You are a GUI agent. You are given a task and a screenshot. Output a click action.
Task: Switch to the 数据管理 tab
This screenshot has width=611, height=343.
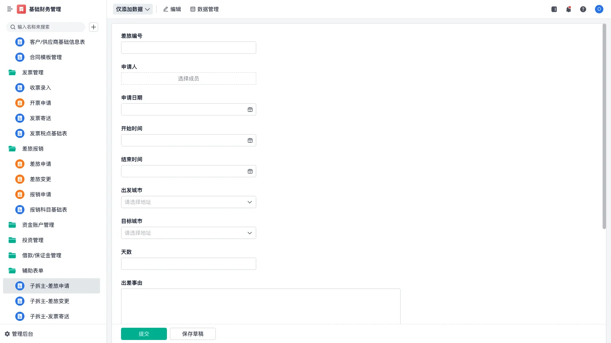coord(204,9)
